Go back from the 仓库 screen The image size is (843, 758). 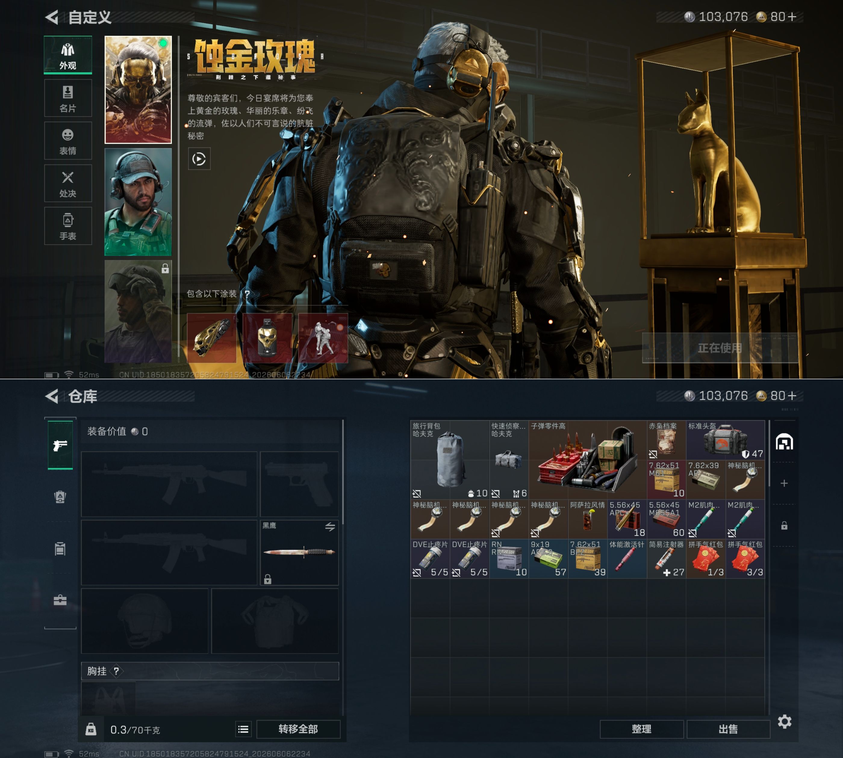52,396
